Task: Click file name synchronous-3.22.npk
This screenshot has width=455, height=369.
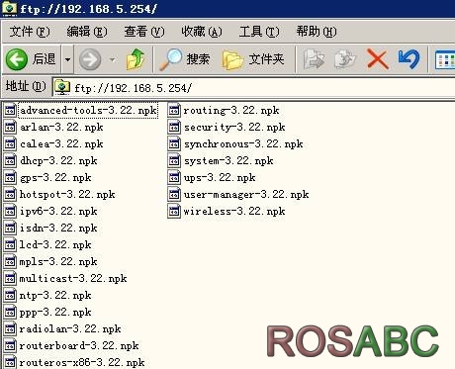Action: tap(243, 143)
